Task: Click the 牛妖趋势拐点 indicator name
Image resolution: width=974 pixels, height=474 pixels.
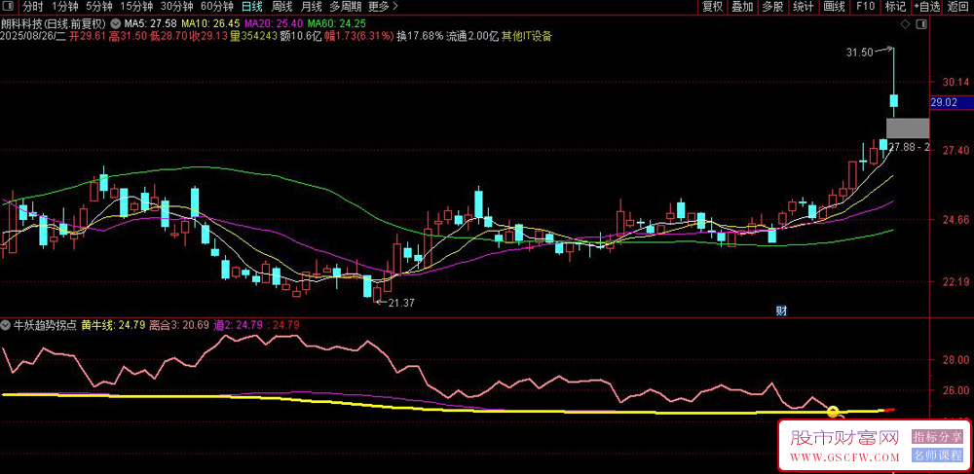Action: [x=45, y=324]
